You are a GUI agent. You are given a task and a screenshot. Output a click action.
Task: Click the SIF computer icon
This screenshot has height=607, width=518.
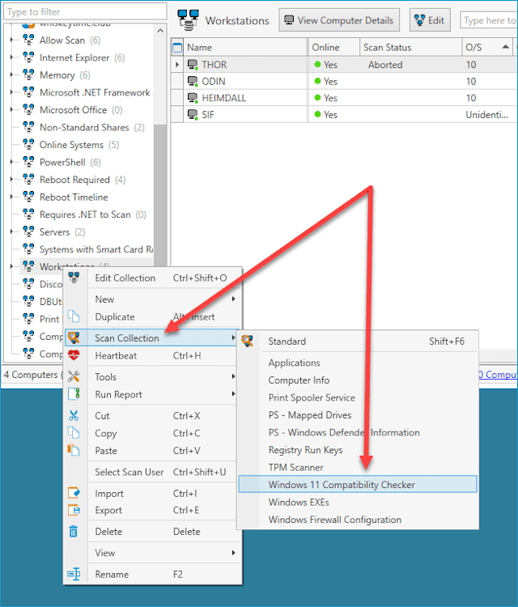[x=193, y=115]
